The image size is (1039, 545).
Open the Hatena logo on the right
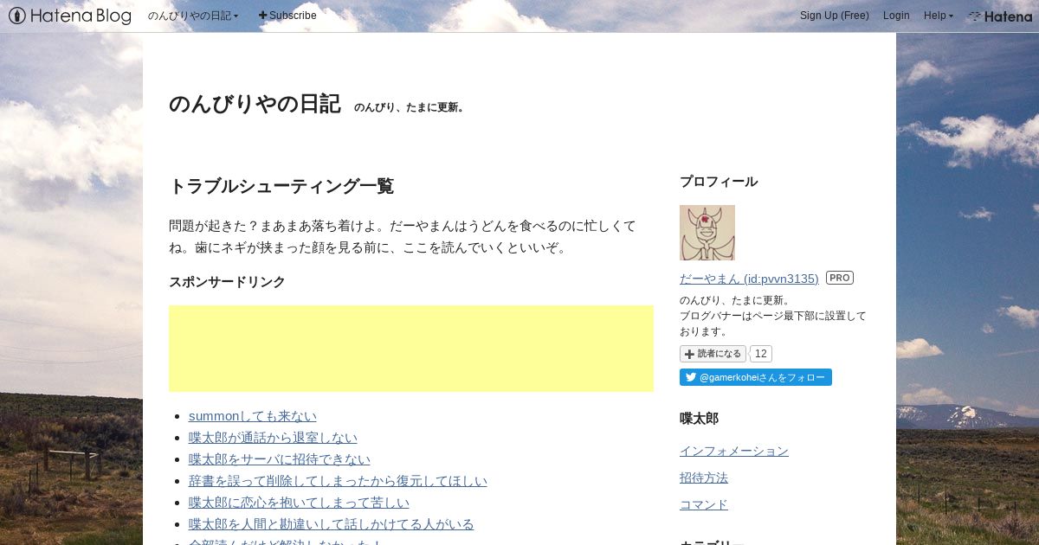[1000, 16]
